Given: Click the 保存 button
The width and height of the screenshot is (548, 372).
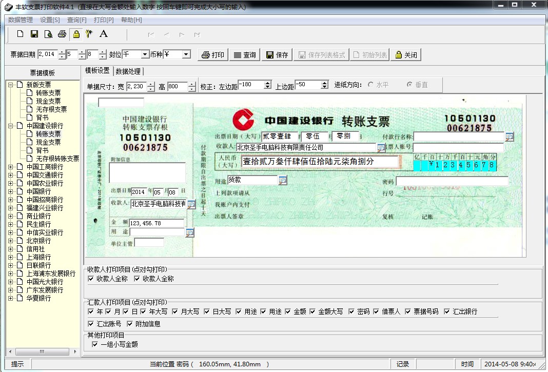Looking at the screenshot, I should pos(277,55).
